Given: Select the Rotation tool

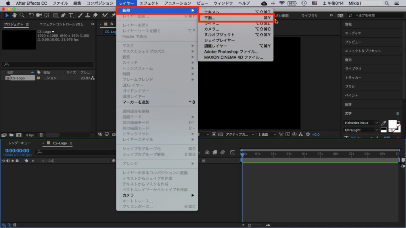Looking at the screenshot, I should point(31,15).
